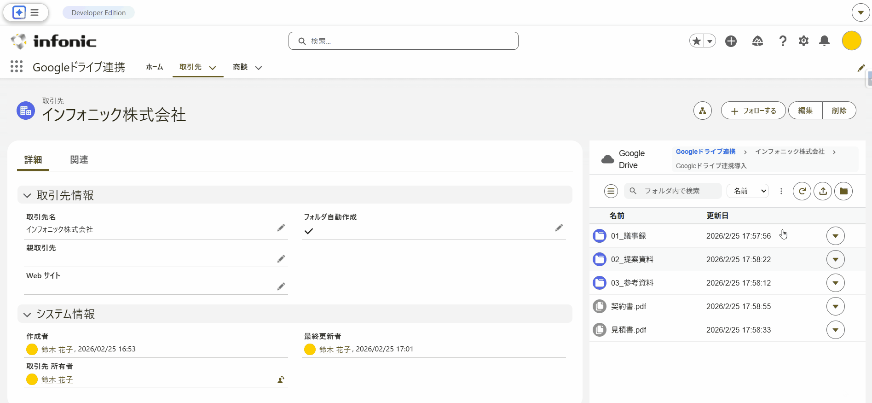This screenshot has width=872, height=403.
Task: Click the Googleドライブ連携 breadcrumb link
Action: tap(705, 152)
